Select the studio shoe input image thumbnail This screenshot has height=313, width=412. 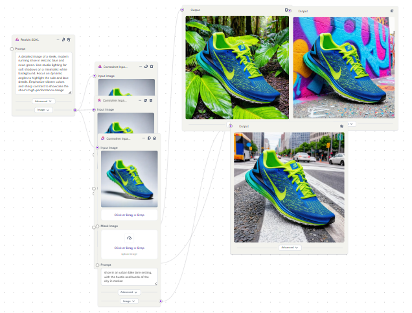(130, 178)
